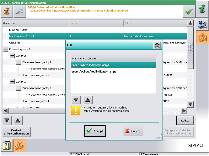The height and width of the screenshot is (156, 209).
Task: Move selection down in Edit dialog list
Action: [x=76, y=100]
